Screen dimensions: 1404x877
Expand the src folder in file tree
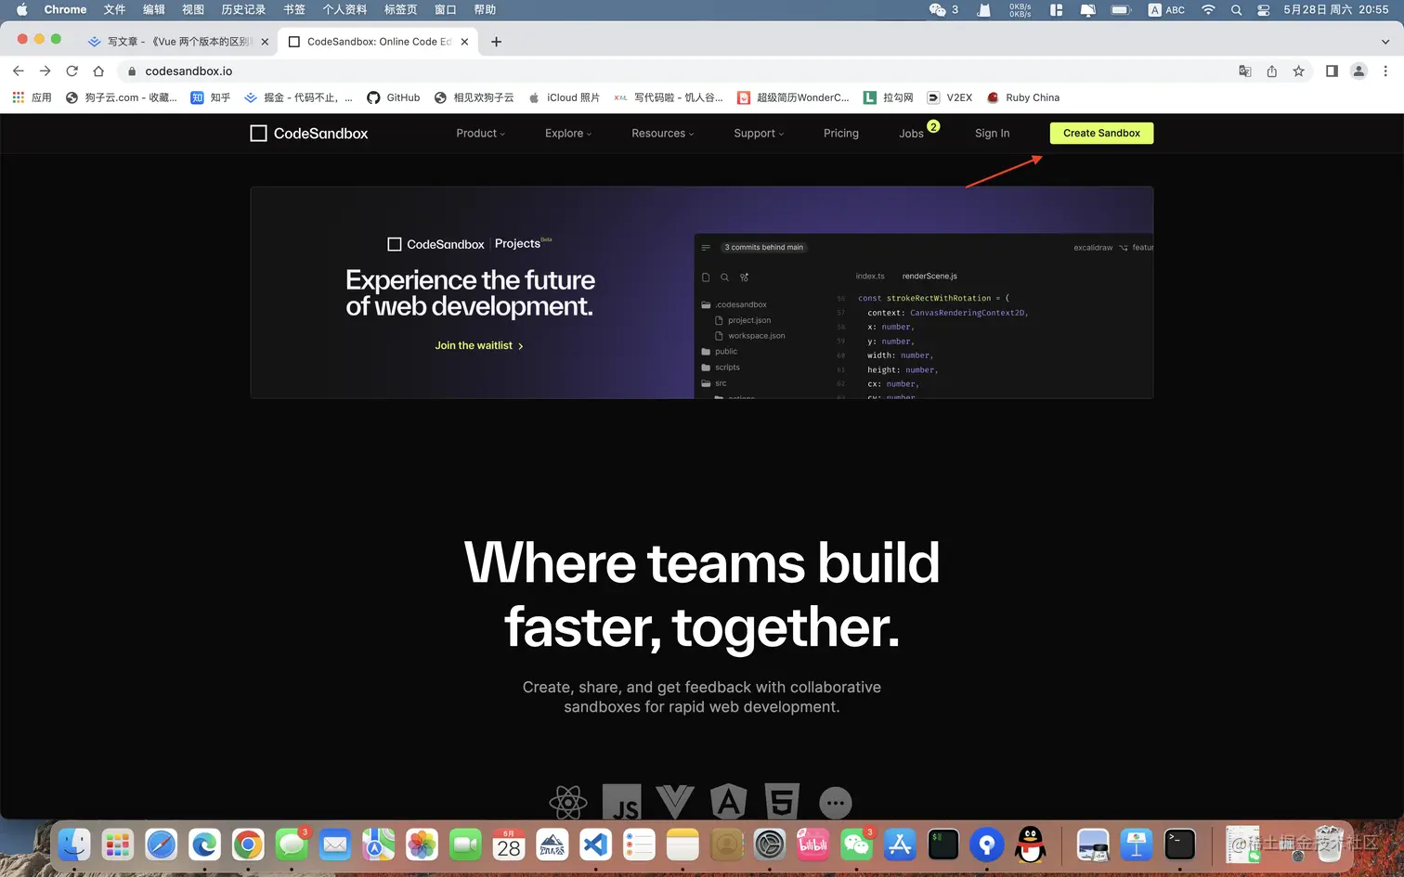714,383
